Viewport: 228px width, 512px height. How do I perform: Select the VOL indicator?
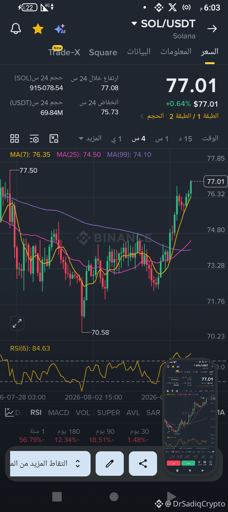coord(83,413)
